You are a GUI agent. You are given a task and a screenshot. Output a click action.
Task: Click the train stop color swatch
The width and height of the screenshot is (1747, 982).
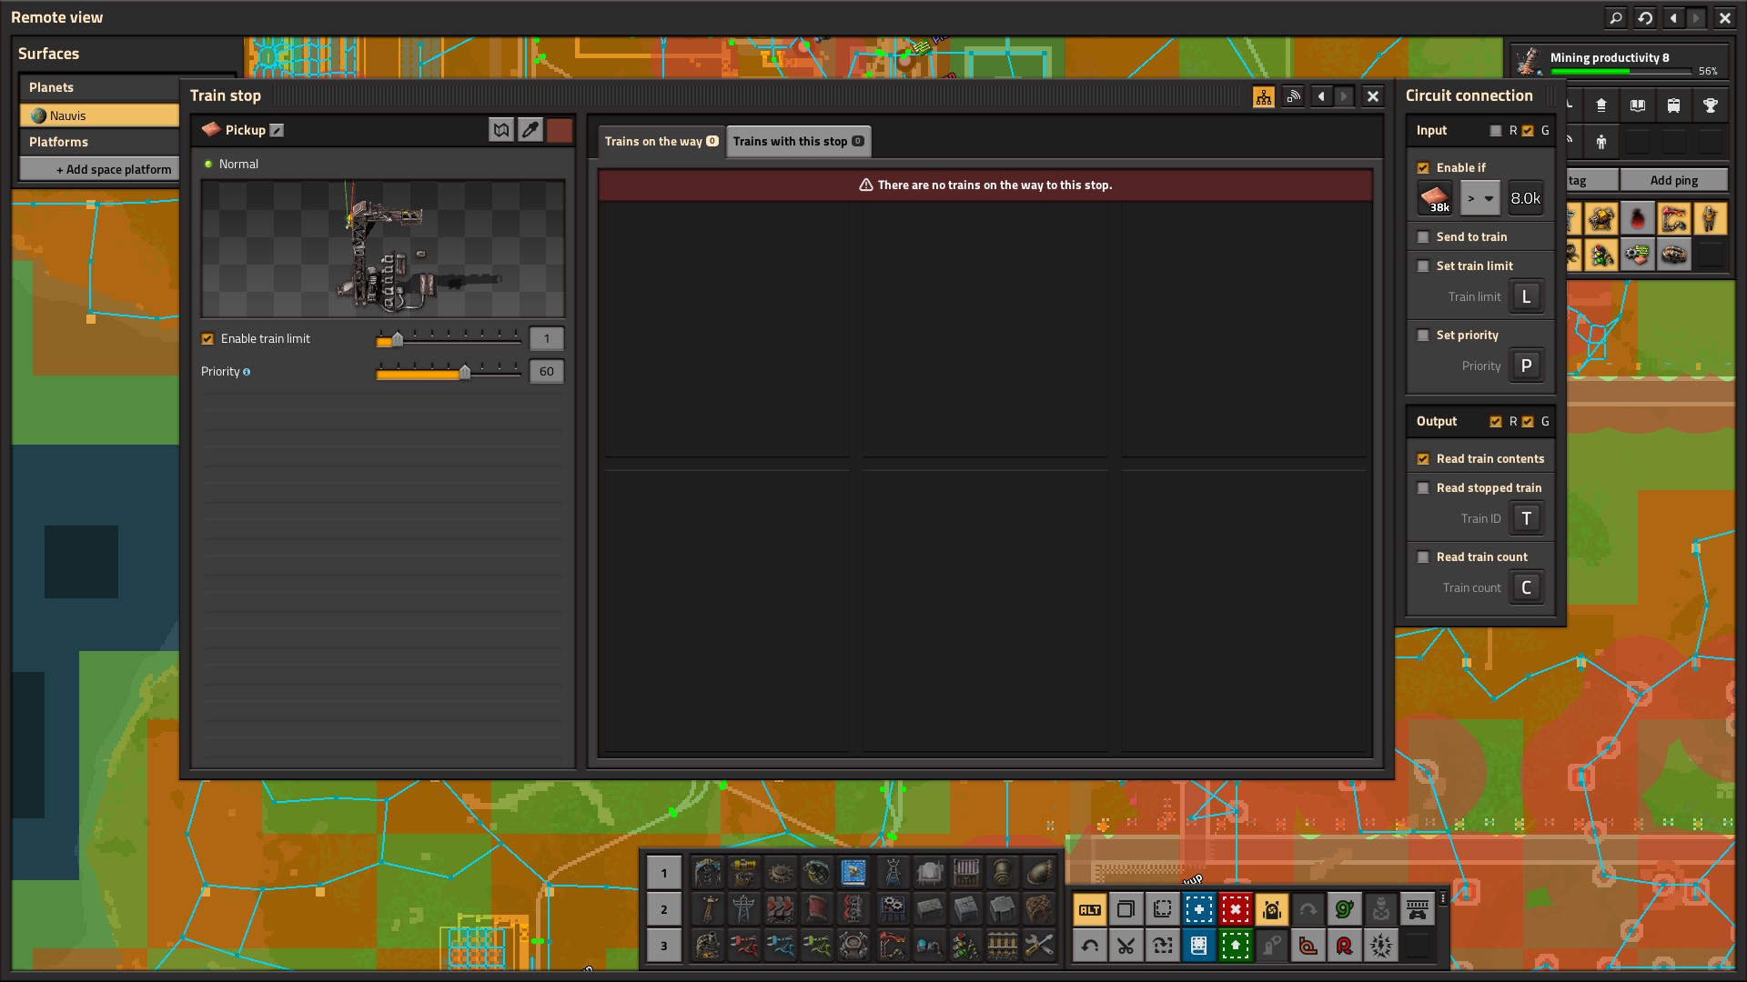560,130
